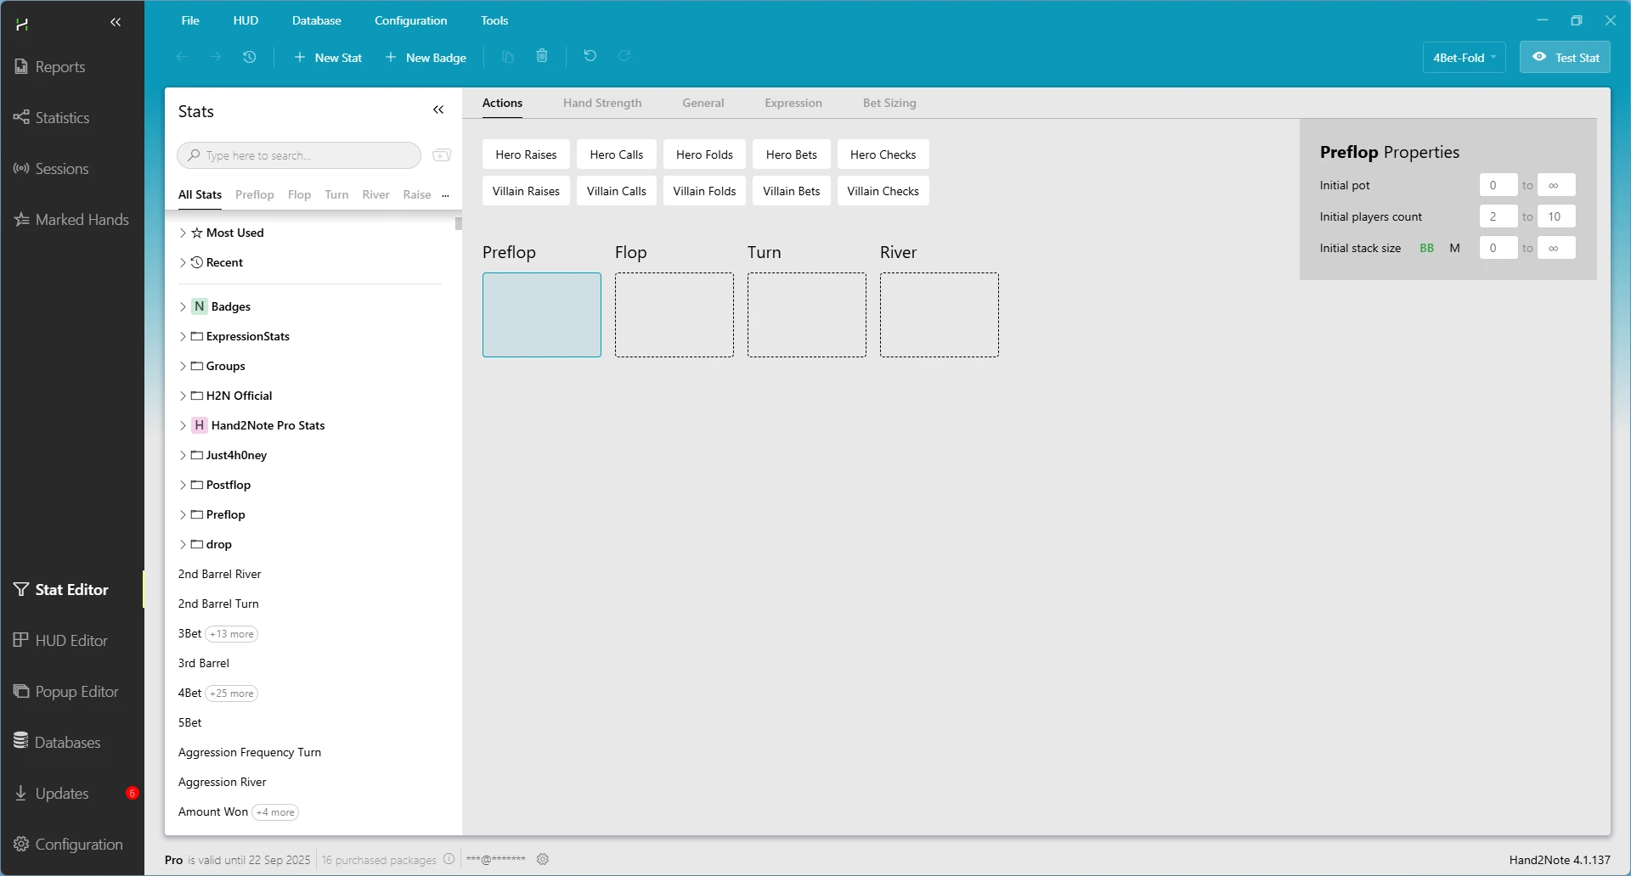Click the icon beside the stats search box

pos(442,155)
